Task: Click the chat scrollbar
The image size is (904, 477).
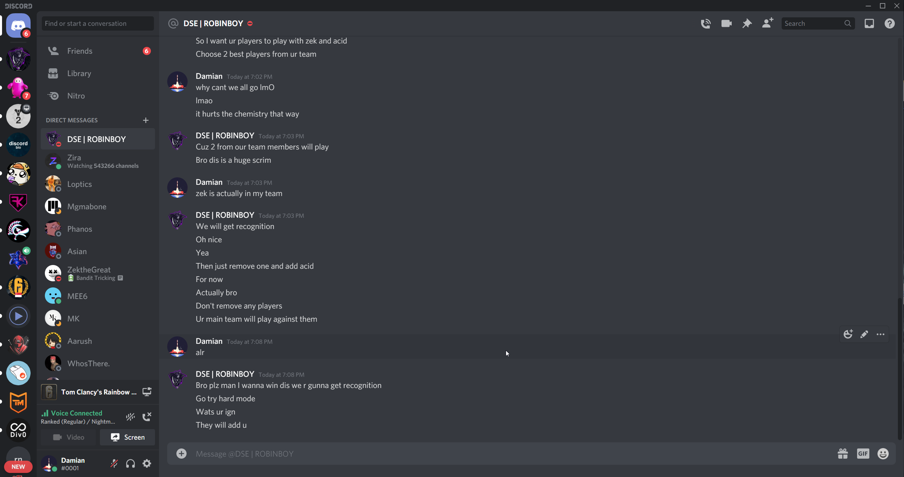Action: [x=900, y=368]
